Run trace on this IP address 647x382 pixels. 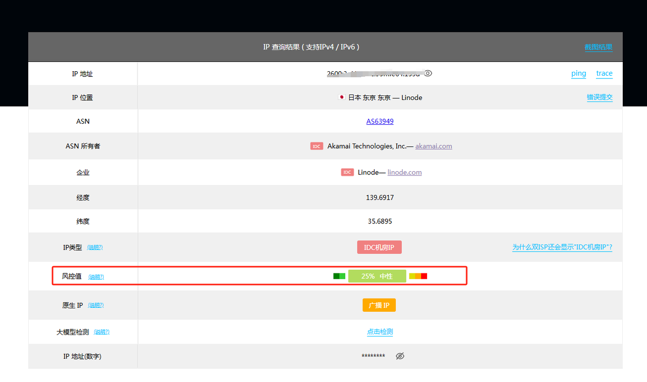604,73
